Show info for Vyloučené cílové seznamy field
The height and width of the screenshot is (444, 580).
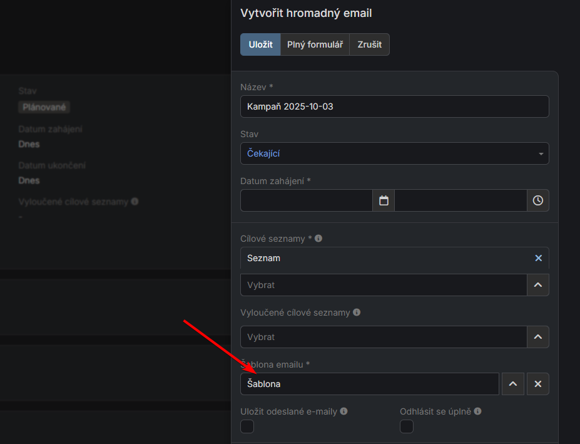pyautogui.click(x=357, y=312)
